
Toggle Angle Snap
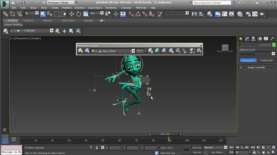[x=138, y=14]
